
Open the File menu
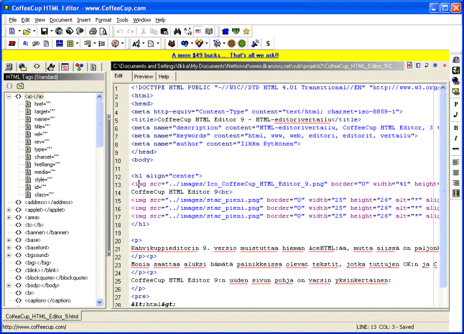click(x=13, y=20)
